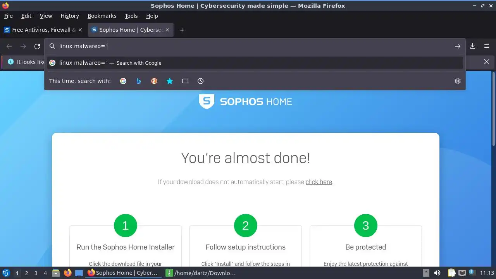Click step 2 green circle
This screenshot has height=279, width=496.
(246, 226)
